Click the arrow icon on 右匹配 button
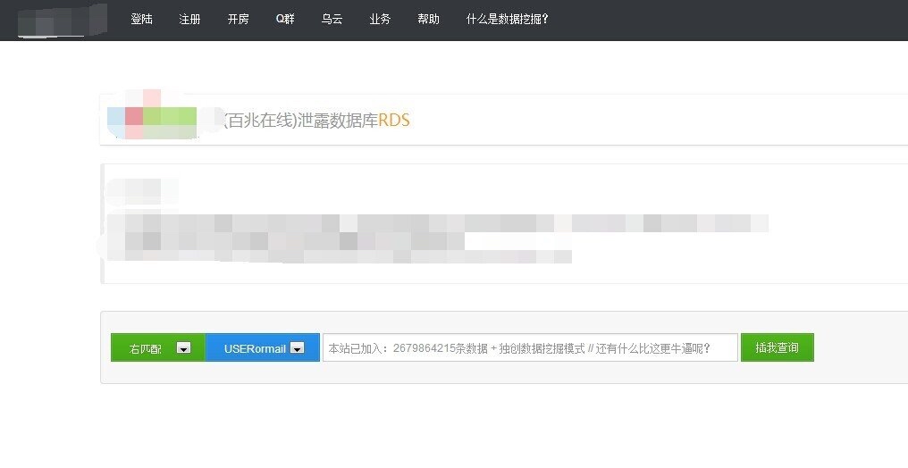908x468 pixels. tap(183, 348)
